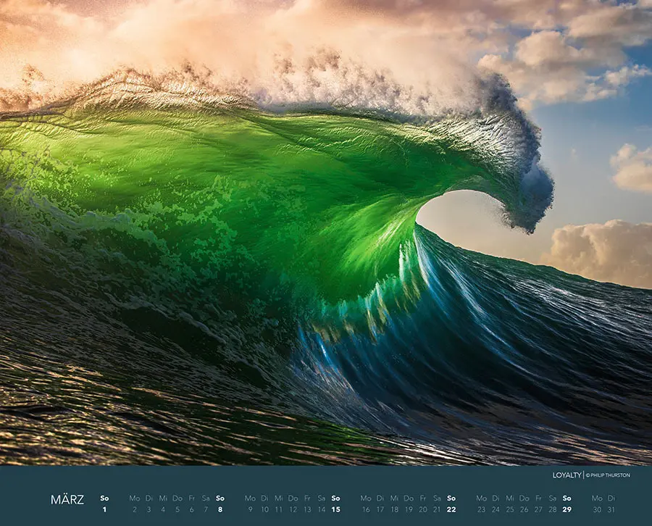Select date 2 in the calendar
Viewport: 652px width, 526px height.
[134, 509]
